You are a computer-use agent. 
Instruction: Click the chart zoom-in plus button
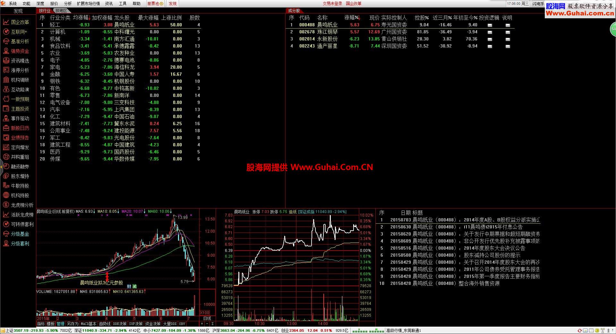click(202, 324)
